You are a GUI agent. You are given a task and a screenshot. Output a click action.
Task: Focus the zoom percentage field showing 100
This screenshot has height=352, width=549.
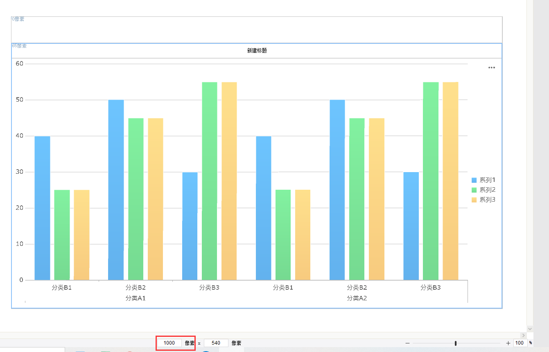[x=520, y=343]
